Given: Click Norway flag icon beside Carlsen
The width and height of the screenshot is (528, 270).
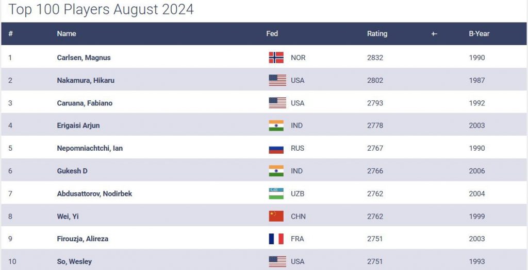Looking at the screenshot, I should [276, 58].
